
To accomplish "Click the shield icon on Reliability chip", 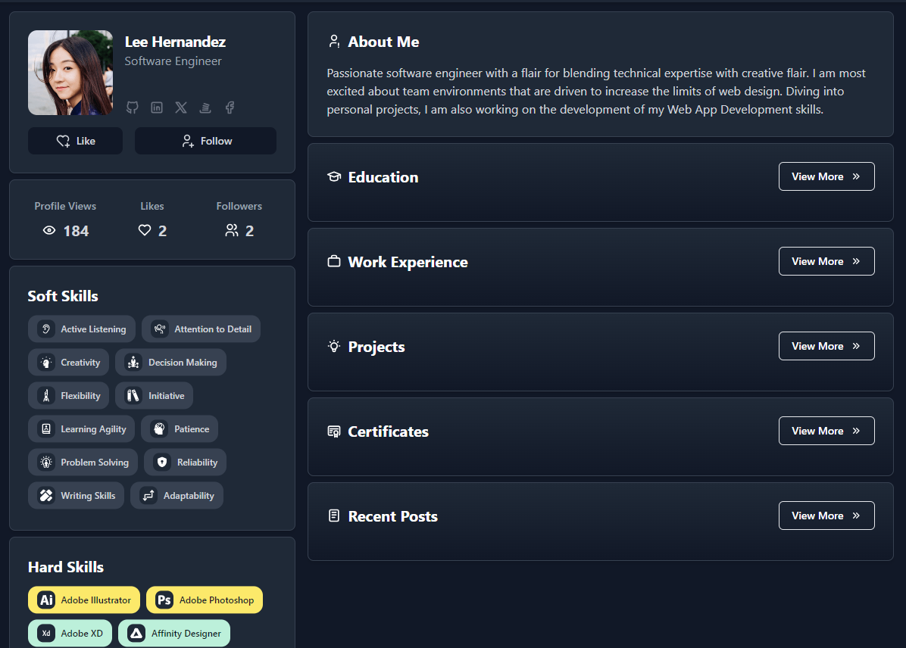I will click(162, 462).
